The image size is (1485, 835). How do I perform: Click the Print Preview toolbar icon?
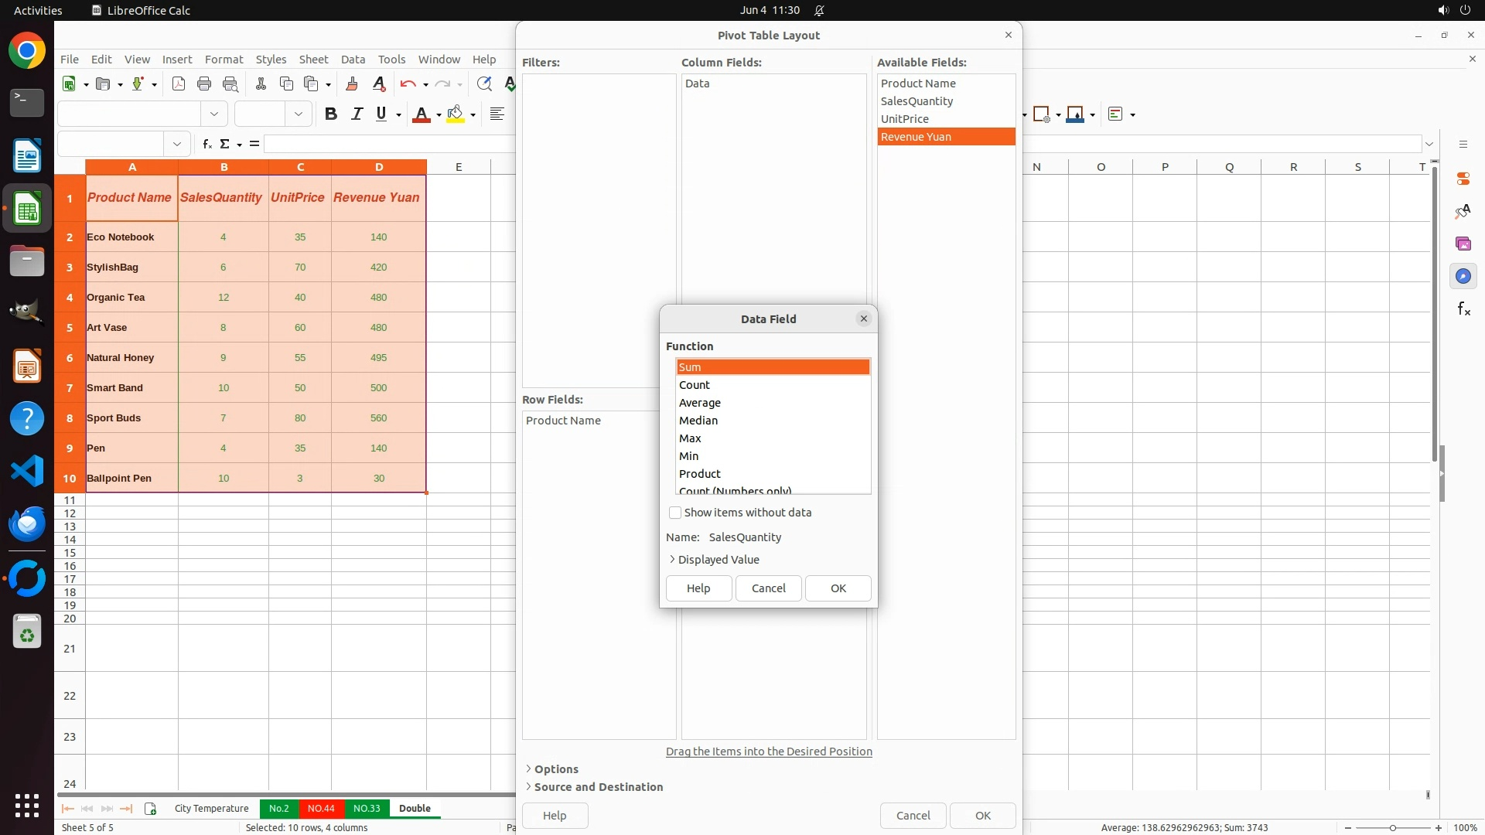click(230, 84)
